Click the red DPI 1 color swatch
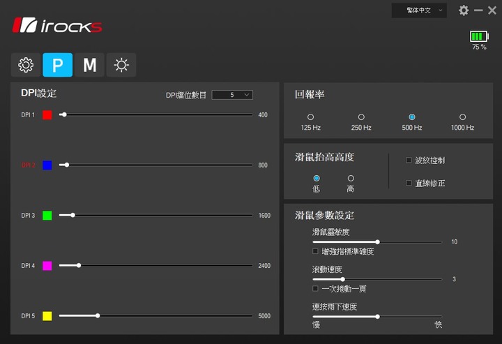 [x=47, y=115]
